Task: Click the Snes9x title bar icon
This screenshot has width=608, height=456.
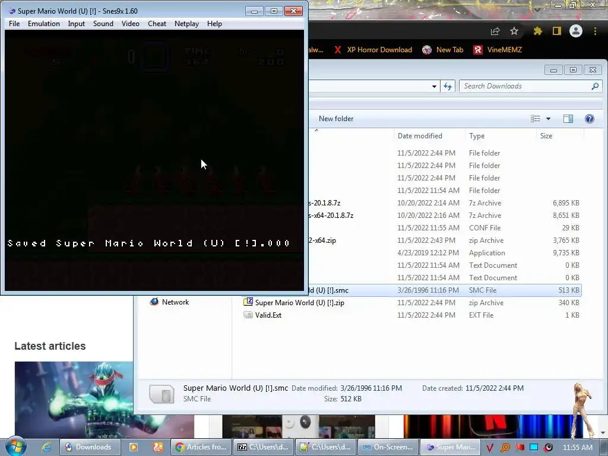Action: click(12, 11)
